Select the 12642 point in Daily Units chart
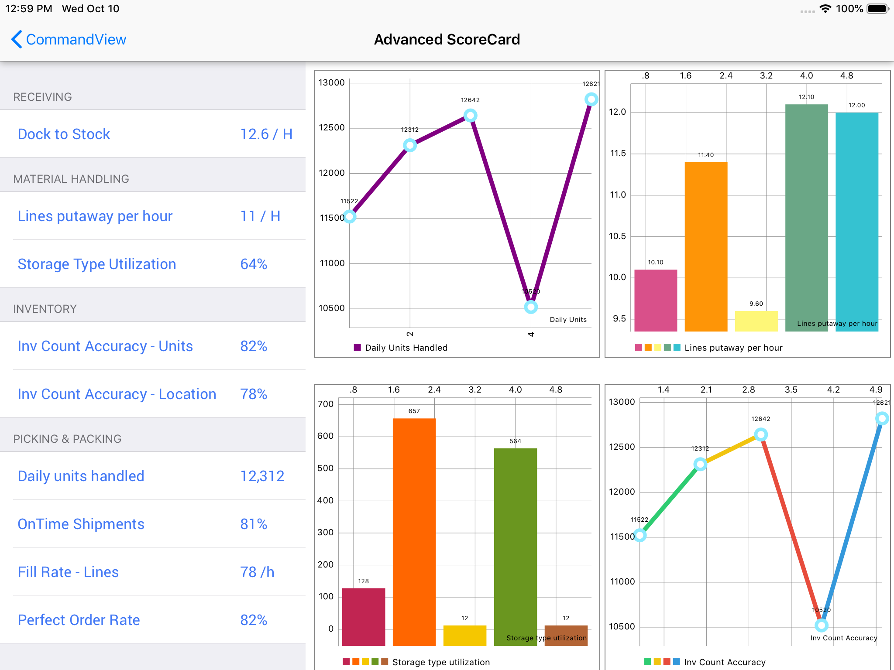Screen dimensions: 894x670 point(470,116)
